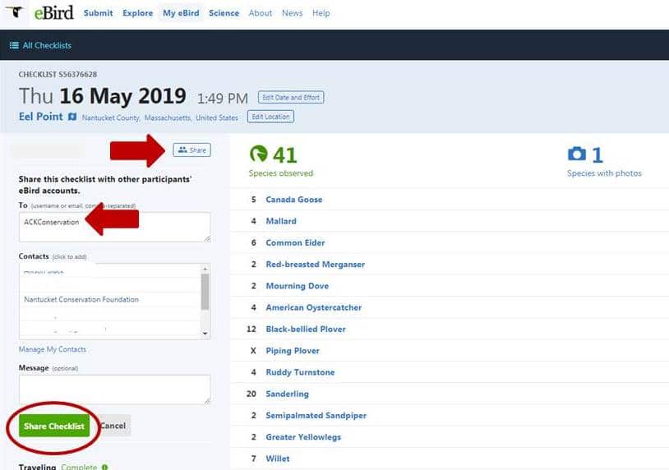Screen dimensions: 669x470
Task: Open the Science menu
Action: [224, 13]
